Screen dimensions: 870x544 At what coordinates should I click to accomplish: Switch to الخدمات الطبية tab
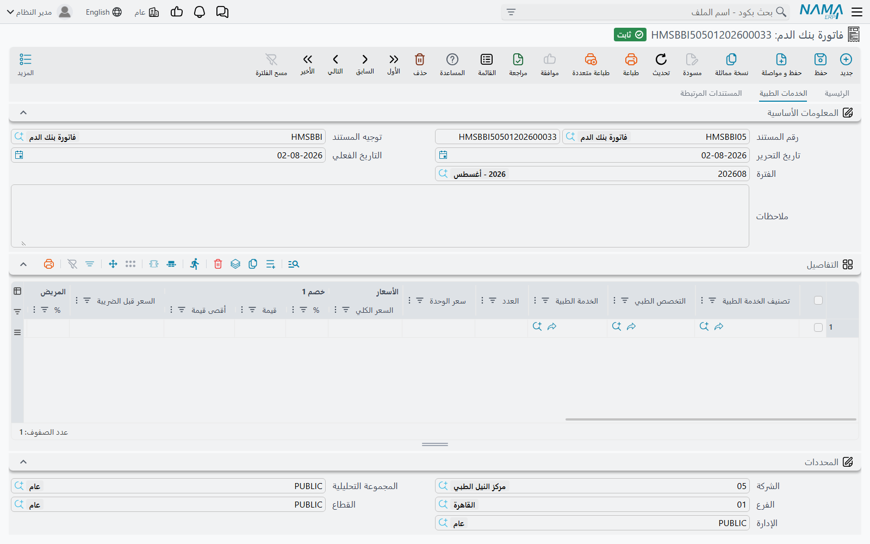coord(783,94)
